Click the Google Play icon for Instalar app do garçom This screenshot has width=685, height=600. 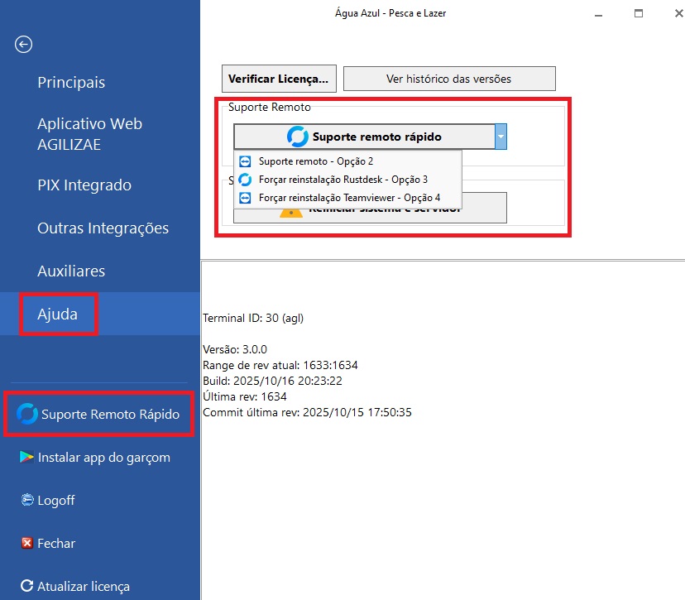[26, 458]
